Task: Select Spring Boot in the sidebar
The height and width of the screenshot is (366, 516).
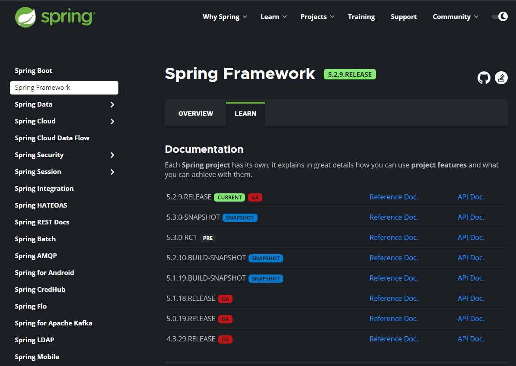Action: point(34,71)
